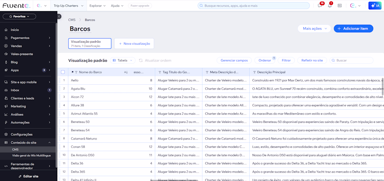
Task: Click the Início home icon
Action: click(6, 30)
